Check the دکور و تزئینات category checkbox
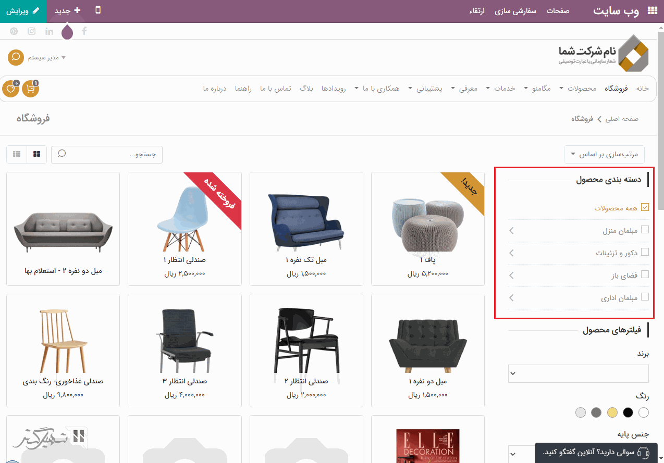 645,252
